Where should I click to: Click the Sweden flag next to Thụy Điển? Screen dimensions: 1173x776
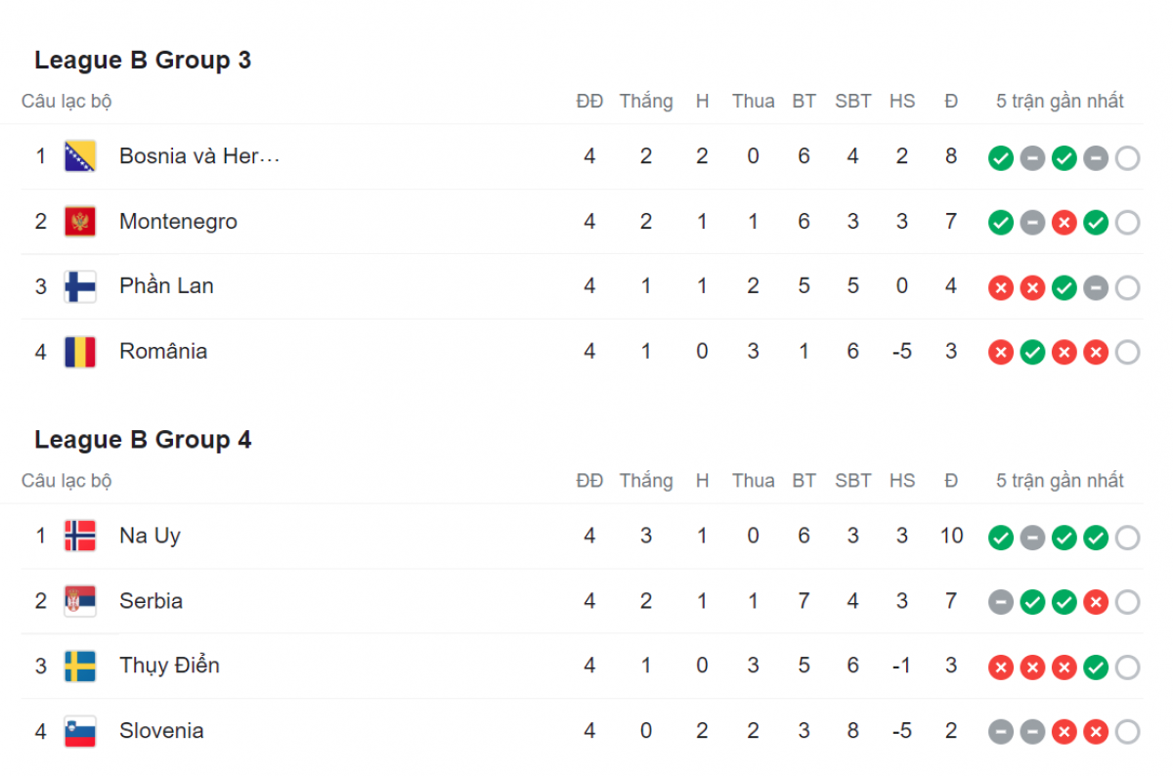(x=80, y=666)
